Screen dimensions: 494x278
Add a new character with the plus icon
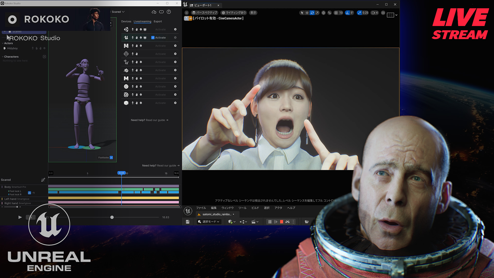(x=44, y=57)
